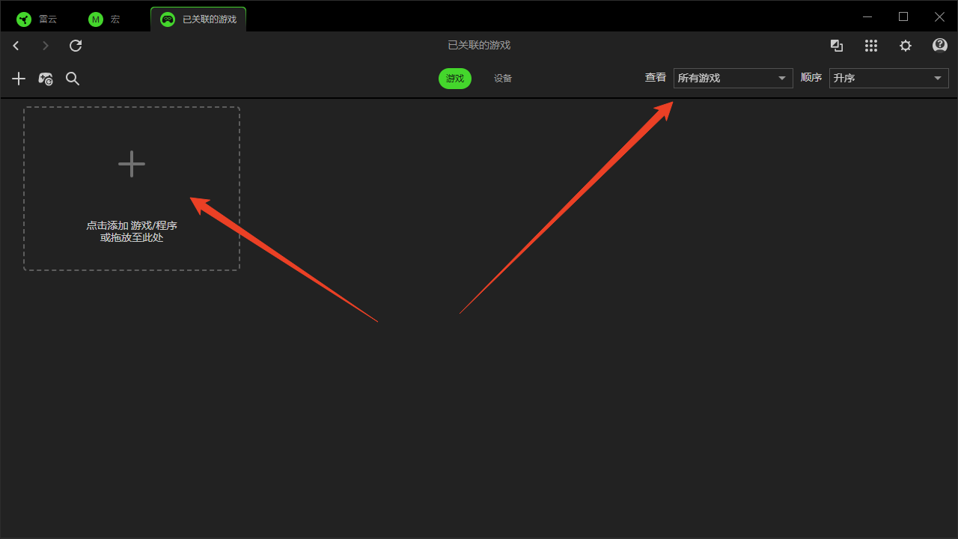Viewport: 958px width, 539px height.
Task: Open the nine-dot modules grid icon
Action: [871, 46]
